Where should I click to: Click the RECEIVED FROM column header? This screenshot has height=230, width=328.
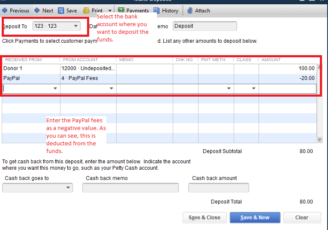(23, 60)
